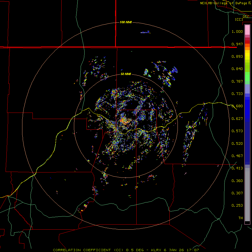Pick the pink segment of the color bar
The width and height of the screenshot is (252, 252).
coord(247,30)
